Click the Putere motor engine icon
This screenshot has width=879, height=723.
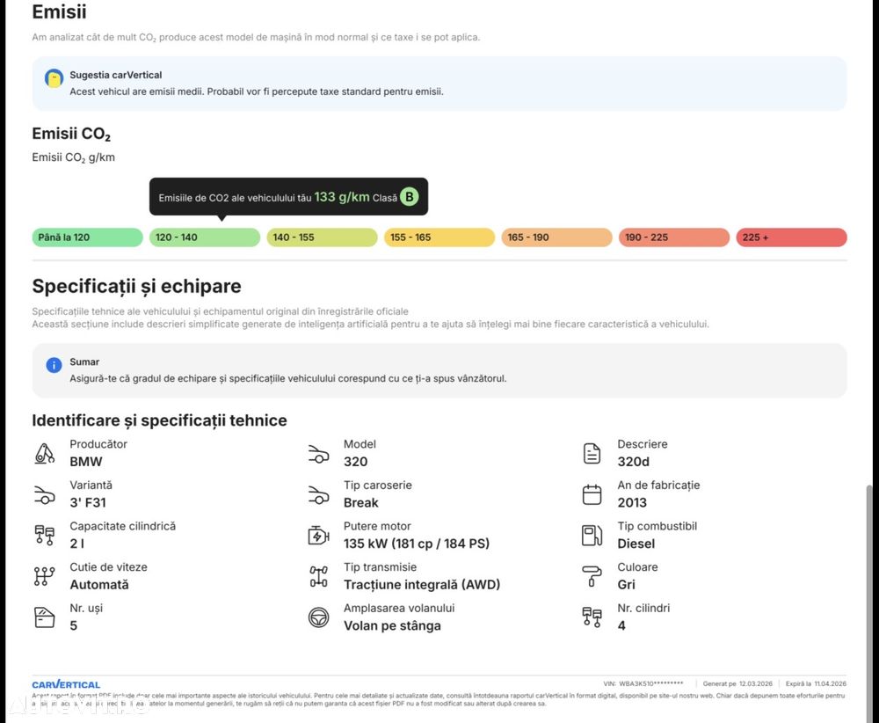(x=318, y=535)
